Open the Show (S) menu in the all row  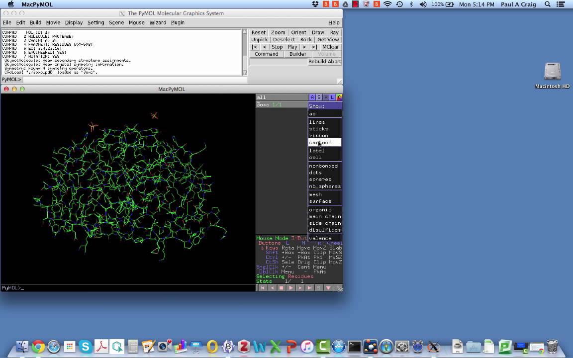[319, 97]
